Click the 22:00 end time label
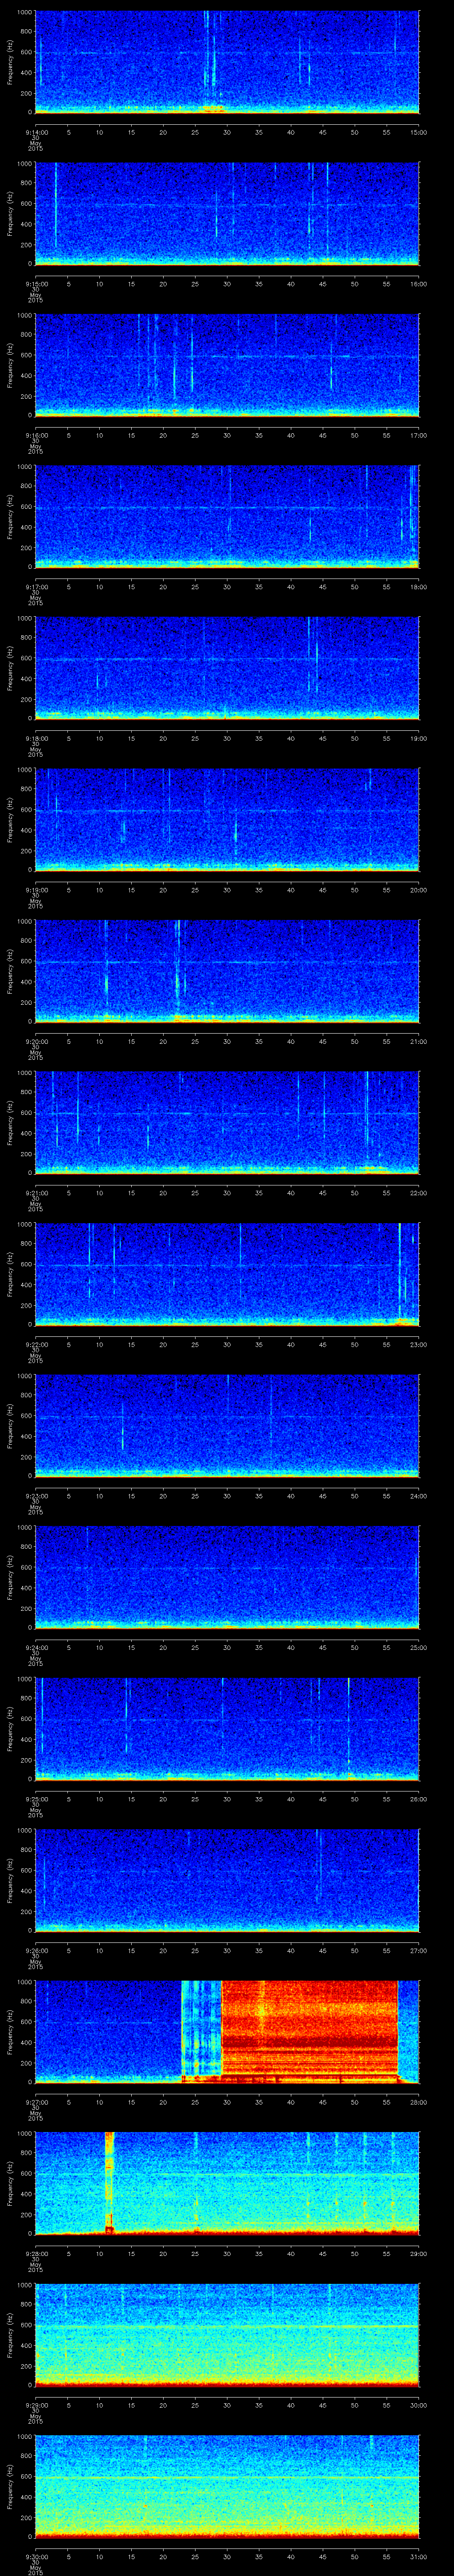 pyautogui.click(x=419, y=1192)
